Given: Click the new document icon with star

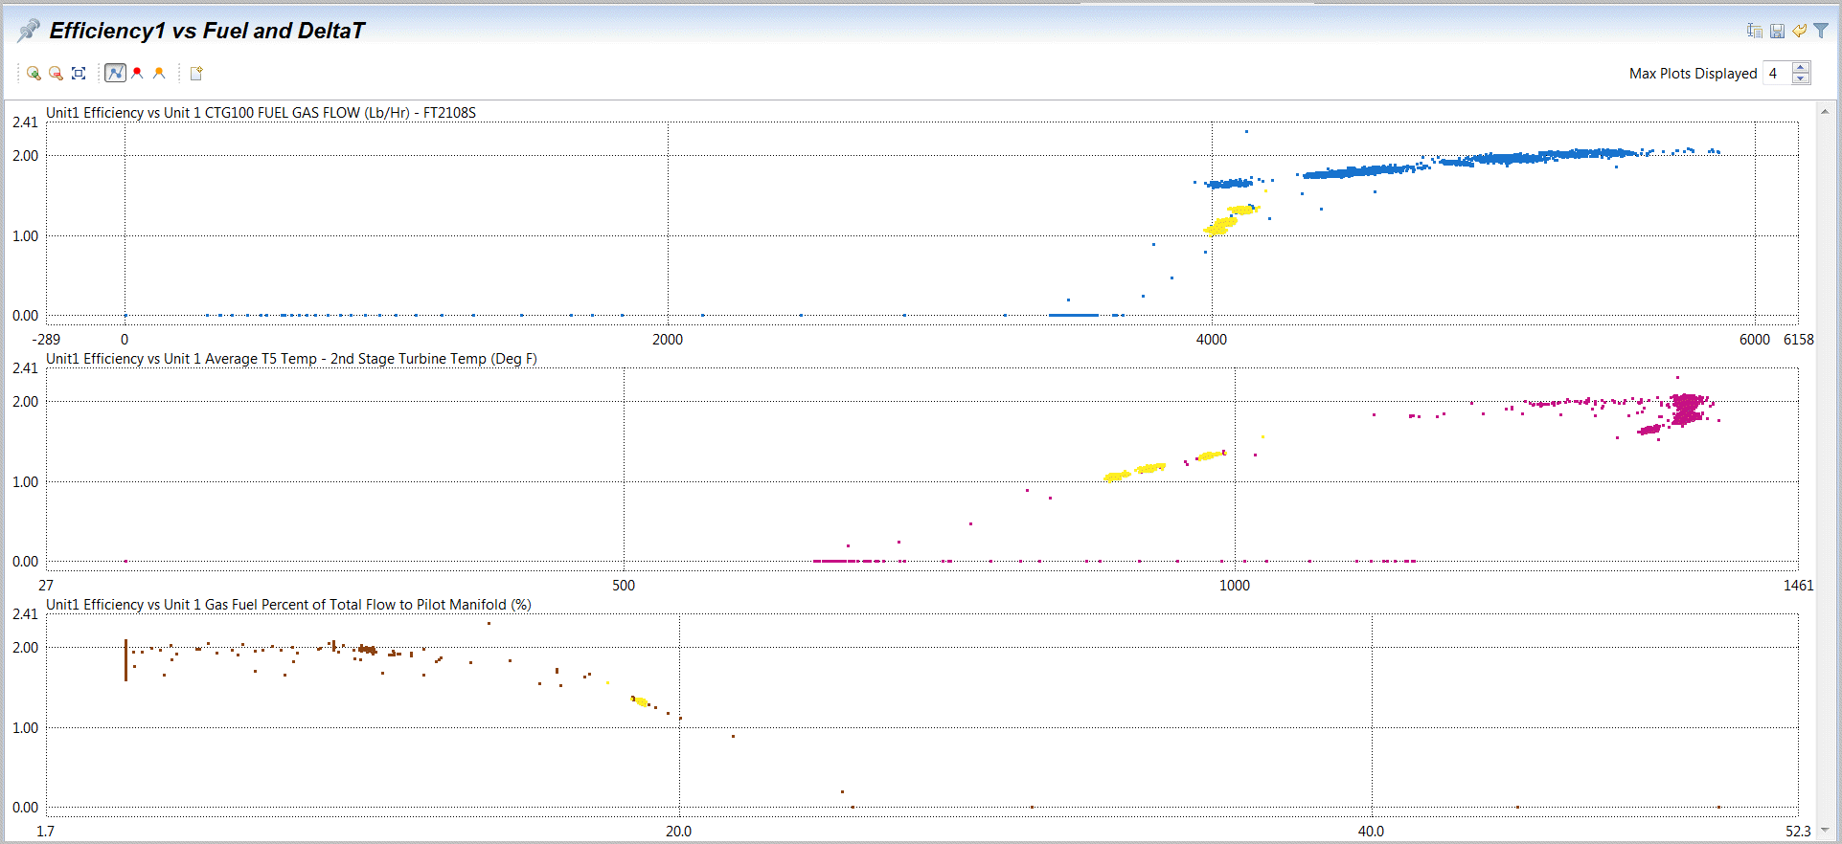Looking at the screenshot, I should [196, 74].
